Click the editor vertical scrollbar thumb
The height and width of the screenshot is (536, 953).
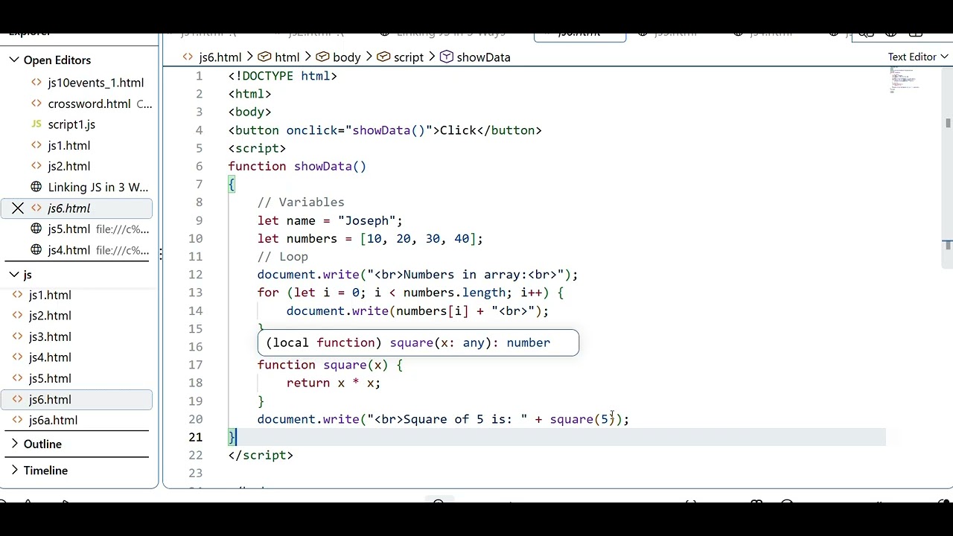coord(948,123)
